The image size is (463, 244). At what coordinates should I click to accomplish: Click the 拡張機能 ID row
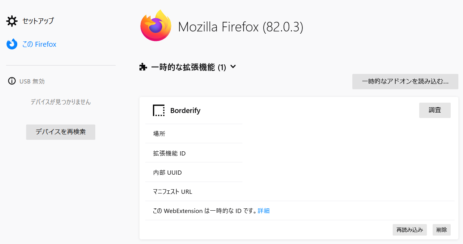169,153
